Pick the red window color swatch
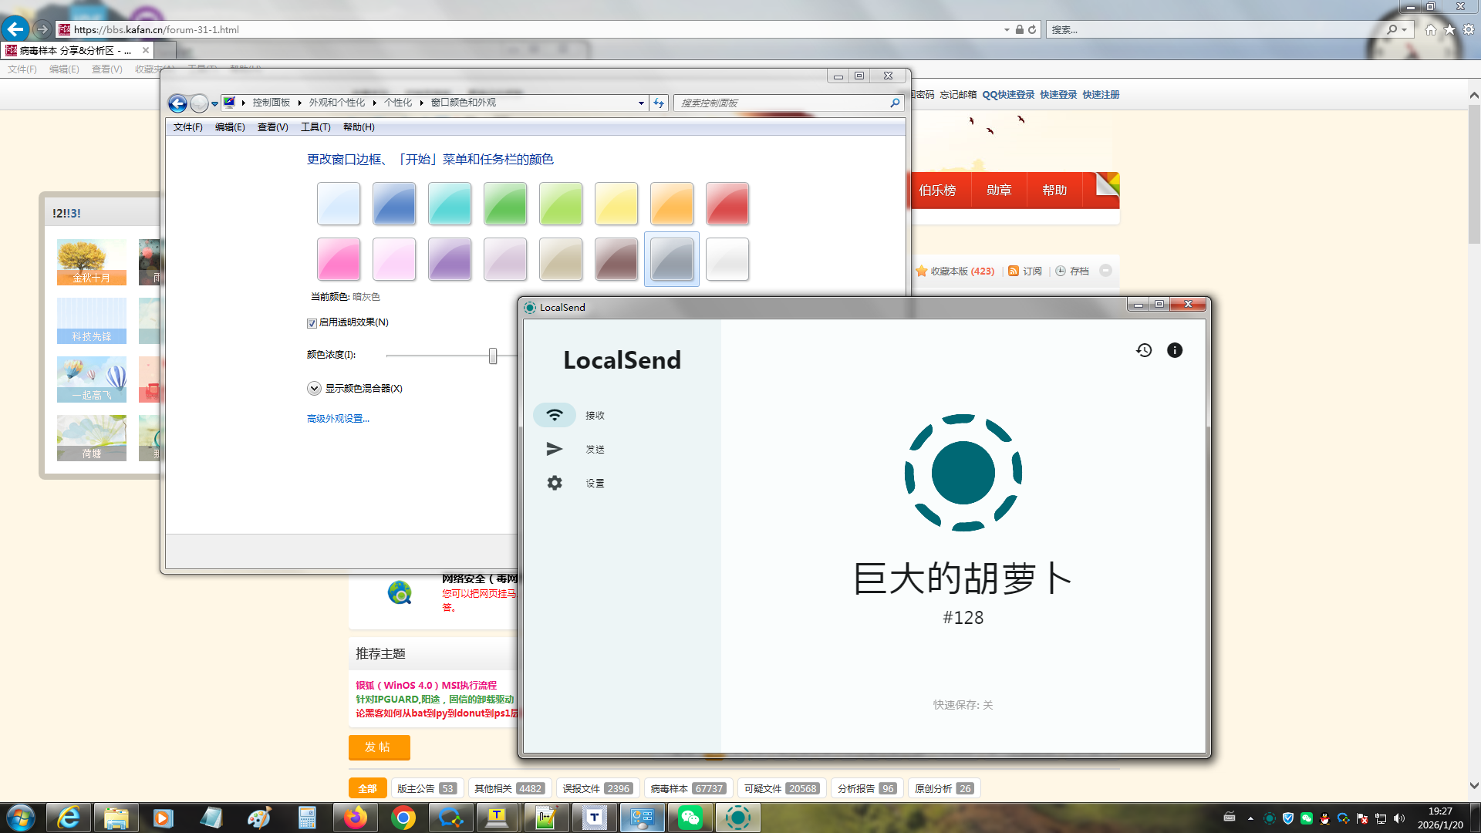Image resolution: width=1481 pixels, height=833 pixels. click(x=727, y=204)
